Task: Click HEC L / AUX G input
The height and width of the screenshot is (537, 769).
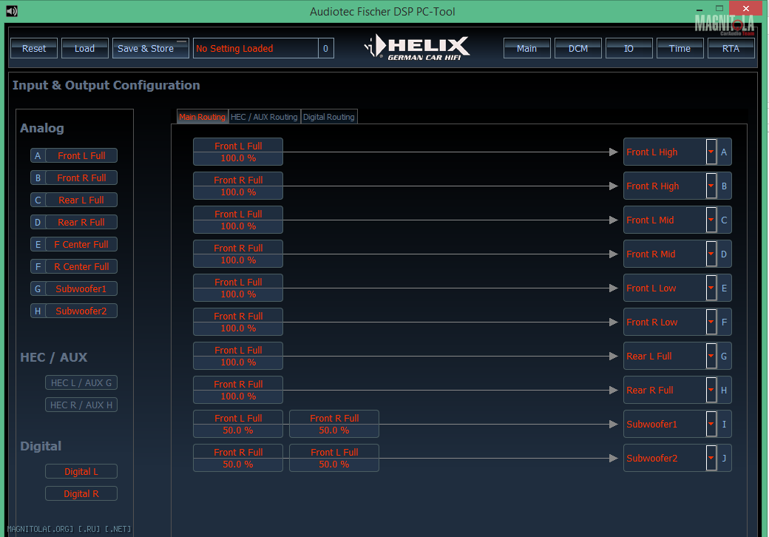Action: click(x=81, y=382)
